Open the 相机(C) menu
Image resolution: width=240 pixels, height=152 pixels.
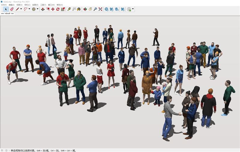tap(27, 5)
